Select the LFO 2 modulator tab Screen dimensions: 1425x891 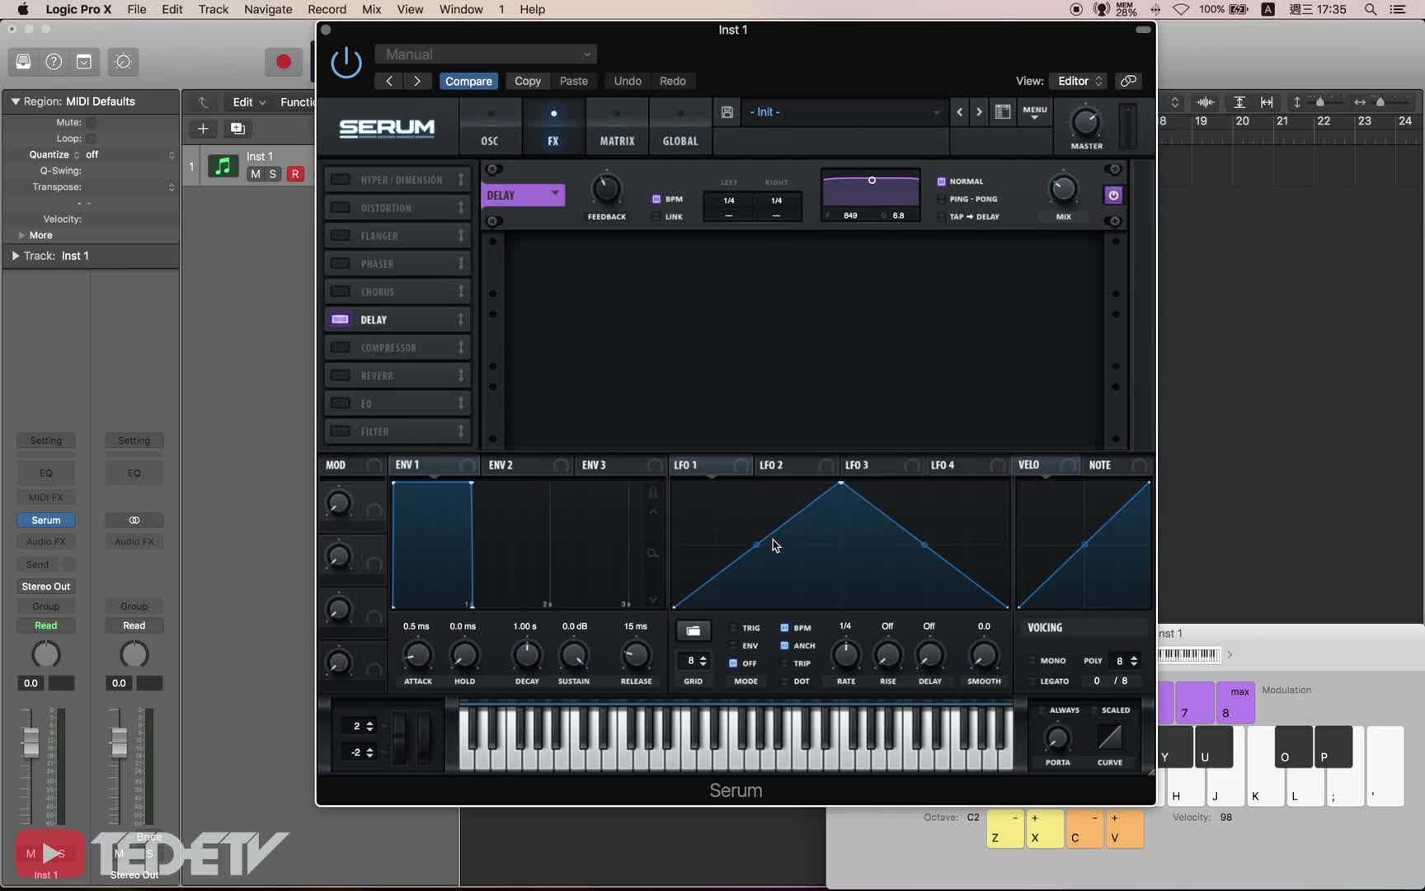point(771,465)
